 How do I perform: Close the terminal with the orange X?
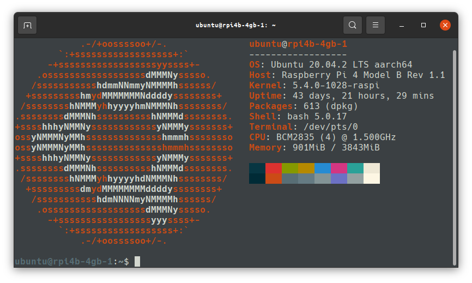[445, 25]
